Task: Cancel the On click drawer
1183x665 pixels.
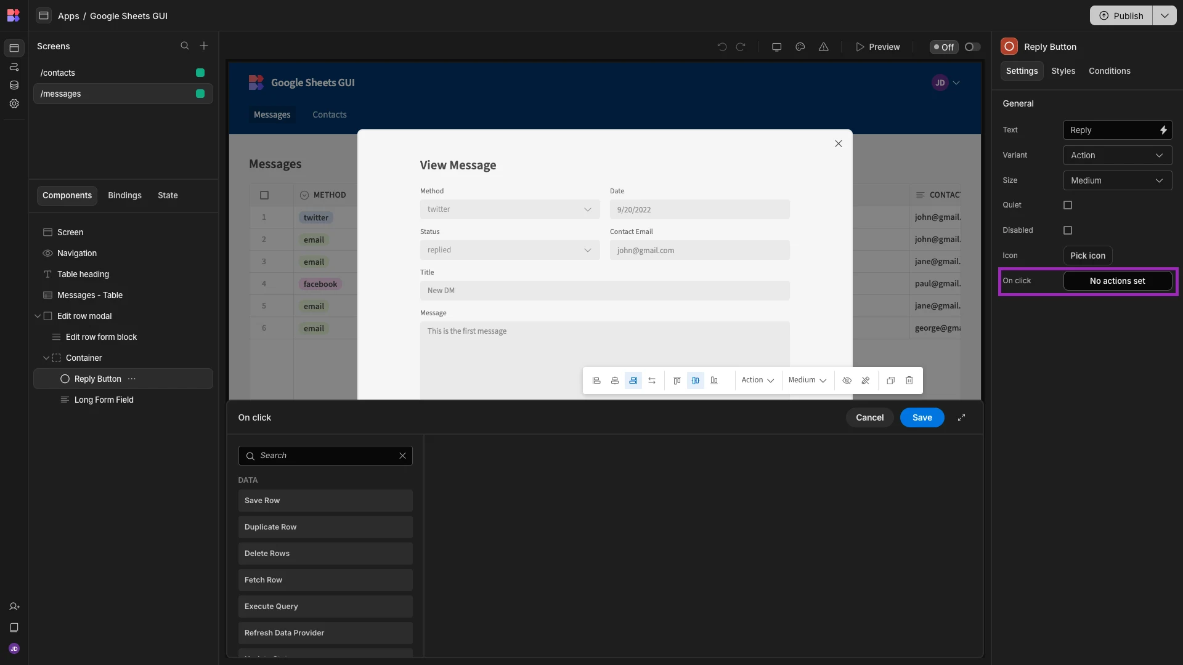Action: click(x=869, y=417)
